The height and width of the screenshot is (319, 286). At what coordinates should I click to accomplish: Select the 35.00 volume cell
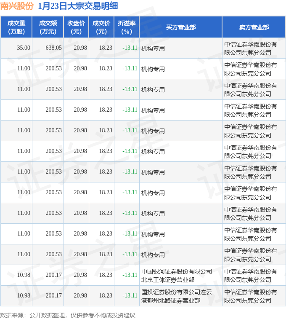[24, 48]
